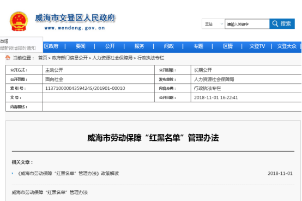Viewport: 302px width, 201px height.
Task: Click the 人力资源社会保障局 breadcrumb link
Action: coord(112,58)
